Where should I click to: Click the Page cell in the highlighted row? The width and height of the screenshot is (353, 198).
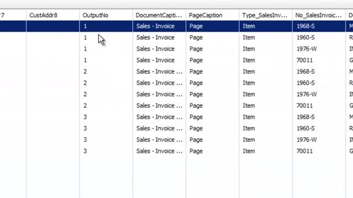click(x=212, y=26)
